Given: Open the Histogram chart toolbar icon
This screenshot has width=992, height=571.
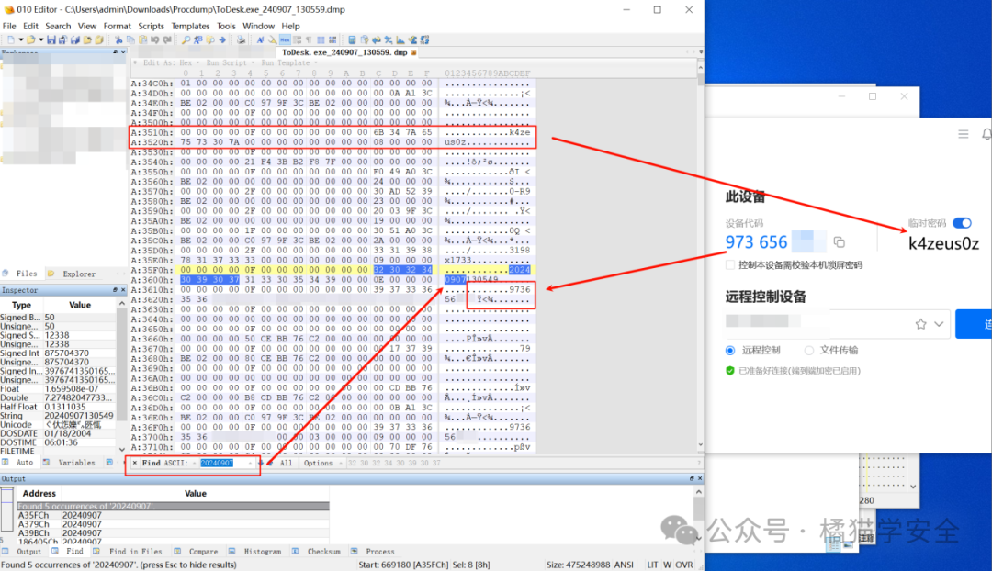Looking at the screenshot, I should [400, 39].
